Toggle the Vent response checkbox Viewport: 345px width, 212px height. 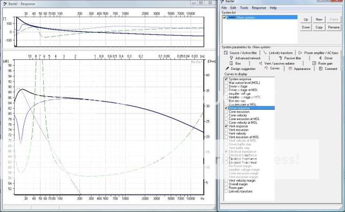pyautogui.click(x=226, y=126)
